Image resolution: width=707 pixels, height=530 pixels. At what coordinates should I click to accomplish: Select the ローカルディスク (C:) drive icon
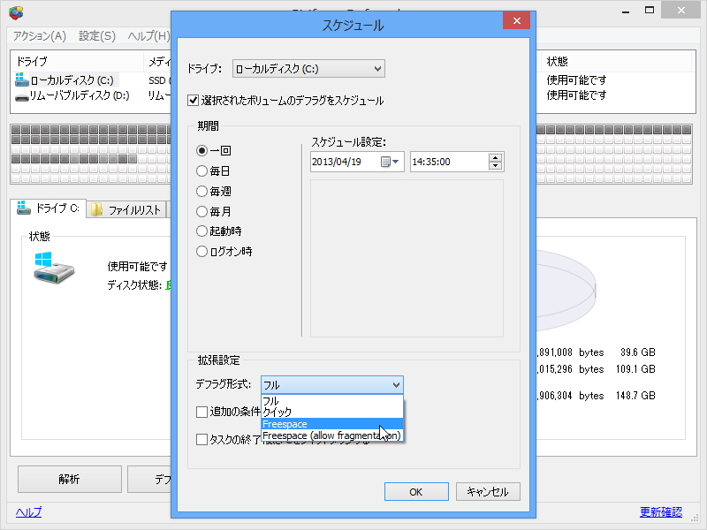click(x=19, y=79)
